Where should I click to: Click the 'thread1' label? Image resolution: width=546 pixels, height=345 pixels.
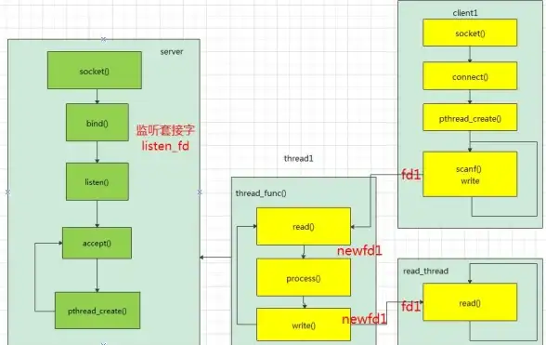click(298, 158)
